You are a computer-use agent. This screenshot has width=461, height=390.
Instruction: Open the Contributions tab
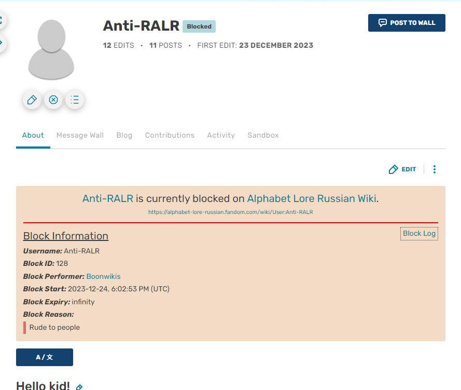pos(170,135)
